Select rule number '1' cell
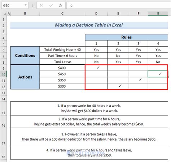The height and width of the screenshot is (162, 171). 96,43
